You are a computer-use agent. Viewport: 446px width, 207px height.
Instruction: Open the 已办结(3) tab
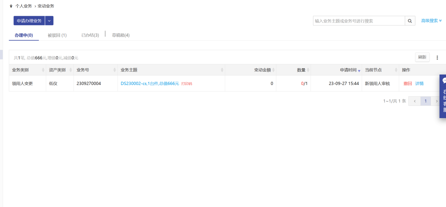point(90,35)
